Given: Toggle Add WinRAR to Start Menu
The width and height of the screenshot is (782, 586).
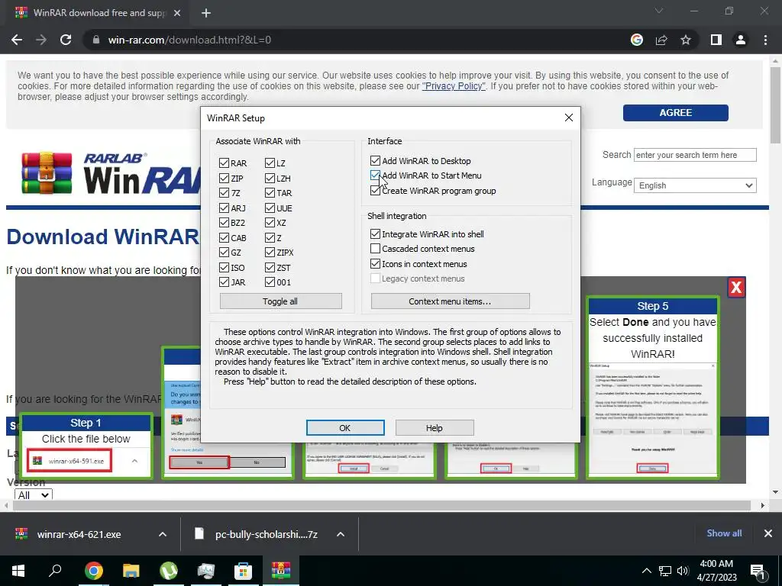Looking at the screenshot, I should click(375, 175).
